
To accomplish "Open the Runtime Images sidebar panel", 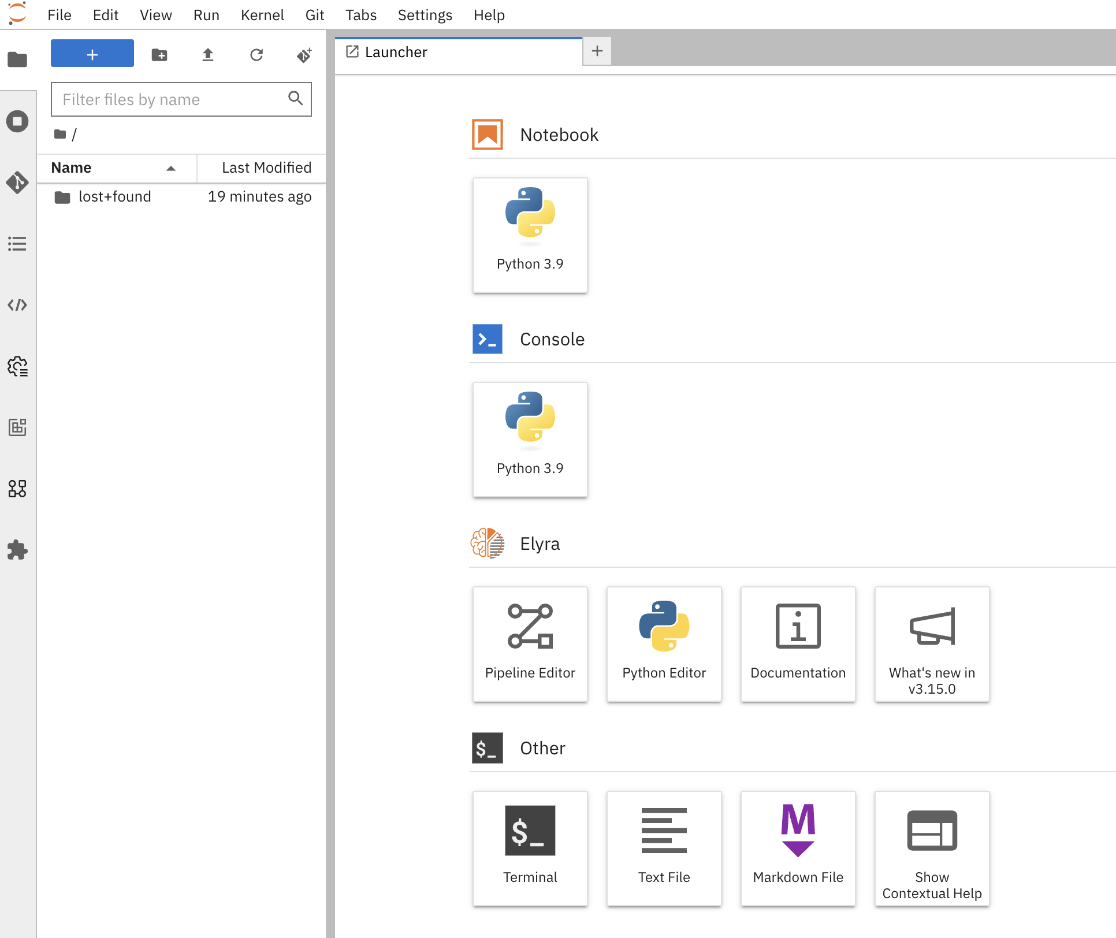I will click(x=17, y=427).
